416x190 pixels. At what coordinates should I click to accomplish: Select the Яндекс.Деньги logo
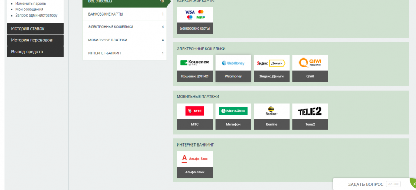point(271,63)
